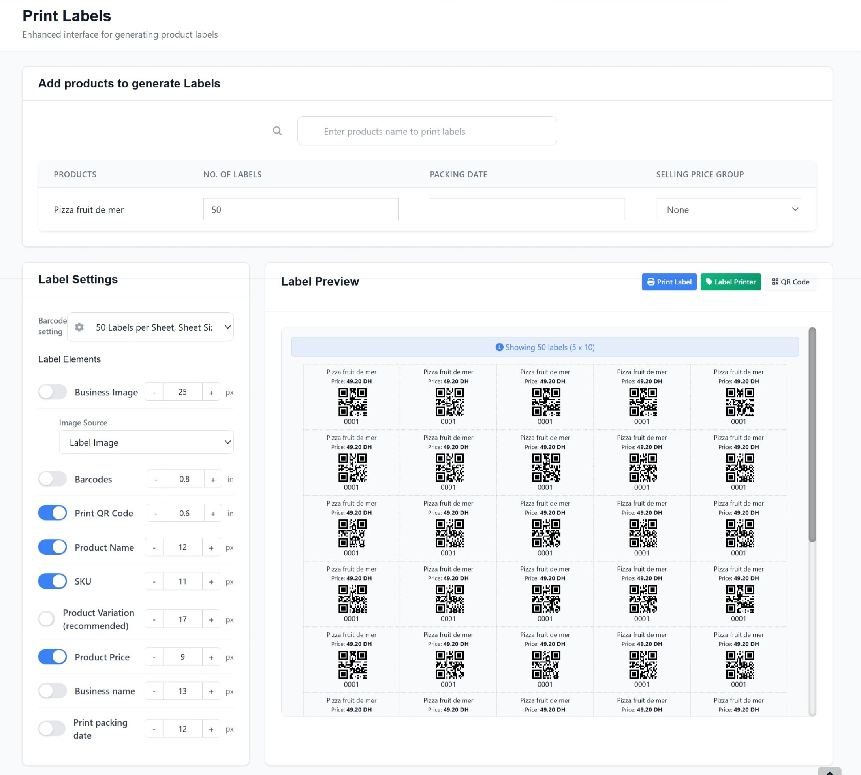This screenshot has height=775, width=861.
Task: Click the NO. OF LABELS column header
Action: 233,174
